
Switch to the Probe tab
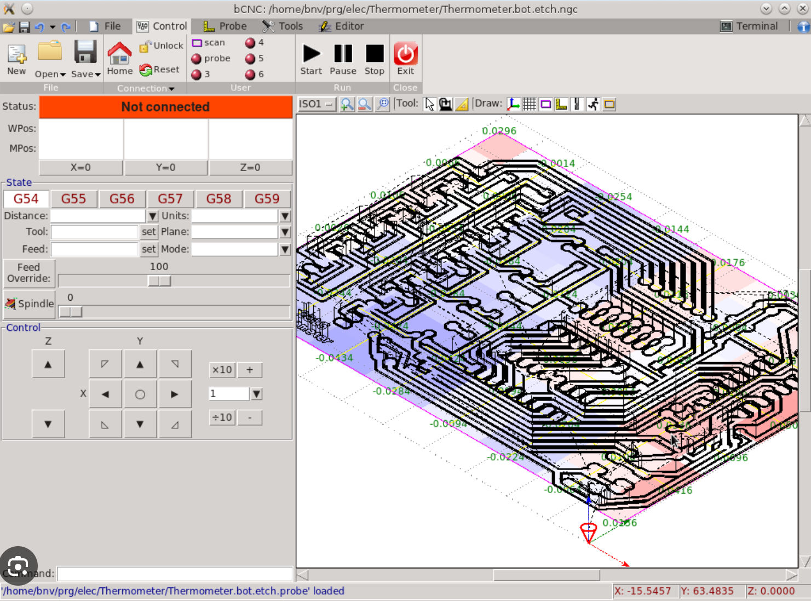[225, 26]
